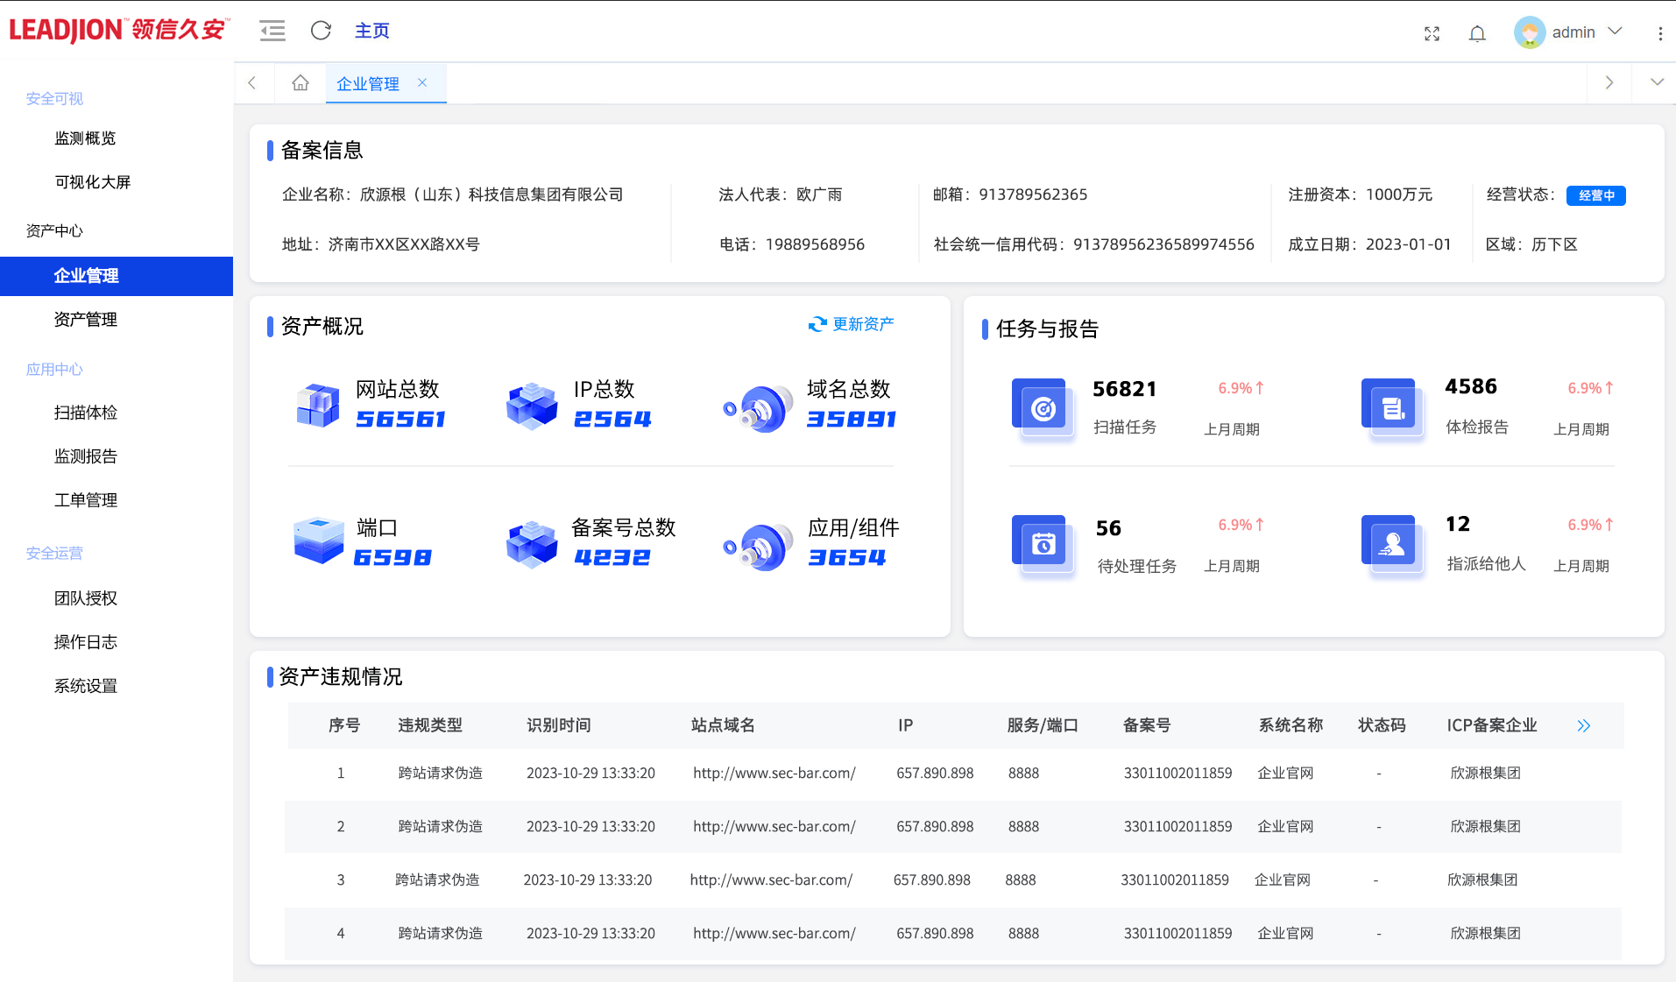Click the 应用/组件 value 3654
The width and height of the screenshot is (1676, 982).
(x=847, y=558)
